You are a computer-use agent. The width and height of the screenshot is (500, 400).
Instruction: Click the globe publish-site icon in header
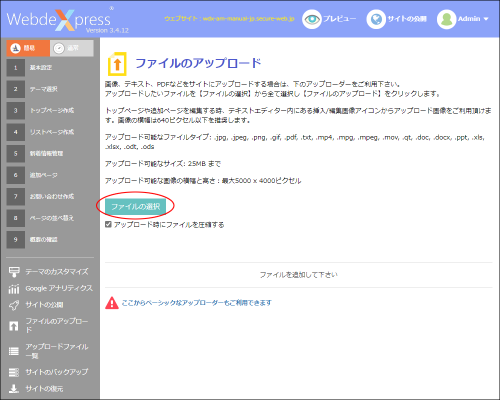[376, 19]
